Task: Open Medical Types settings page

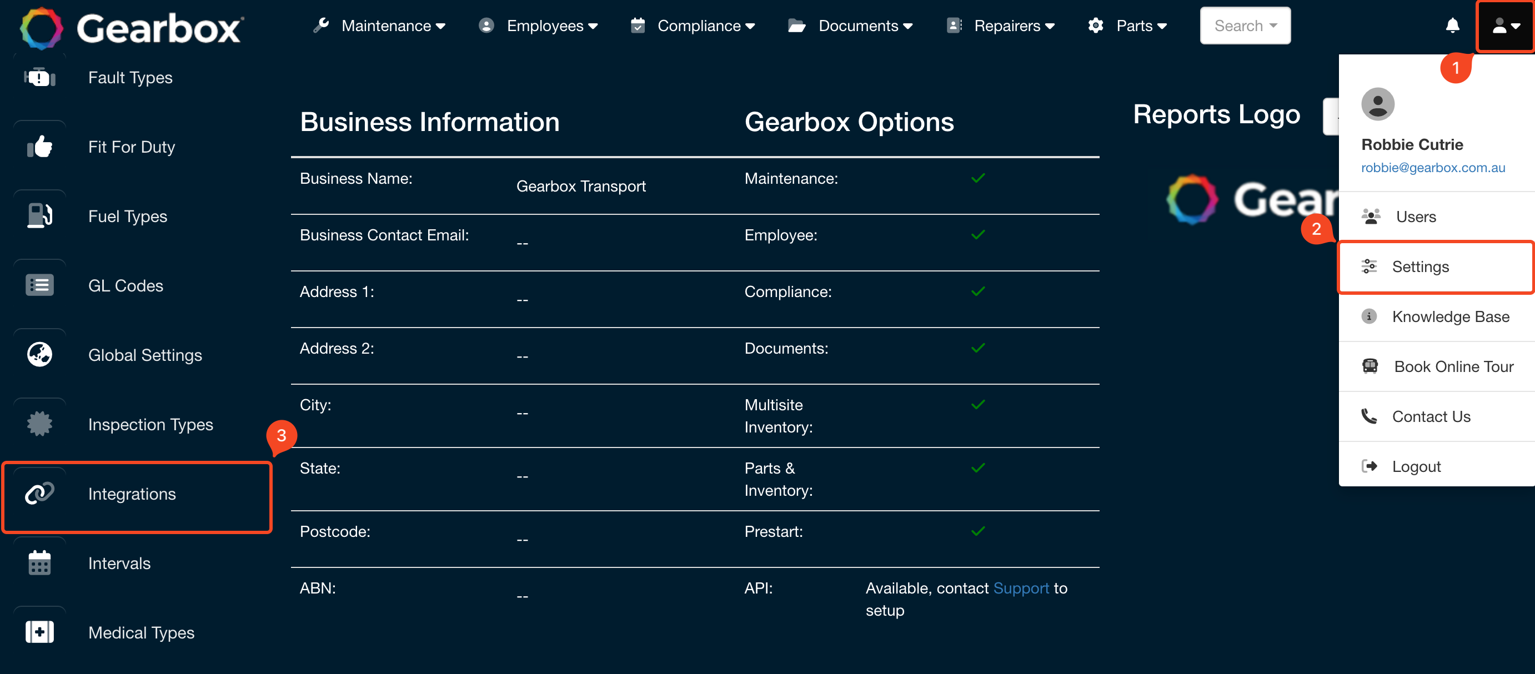Action: (x=141, y=632)
